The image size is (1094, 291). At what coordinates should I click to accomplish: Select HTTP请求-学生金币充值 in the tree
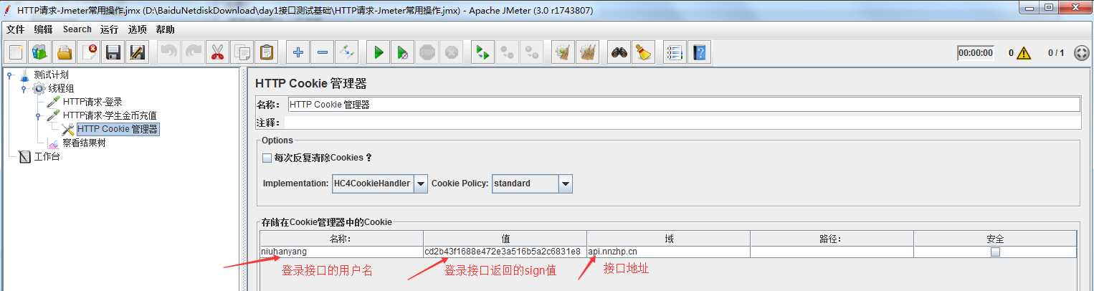pyautogui.click(x=110, y=115)
